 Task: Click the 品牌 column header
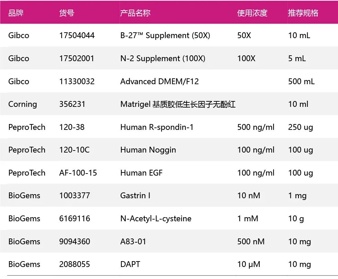(x=16, y=13)
